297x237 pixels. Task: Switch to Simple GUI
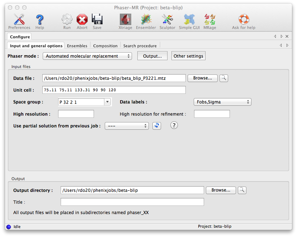[x=190, y=21]
